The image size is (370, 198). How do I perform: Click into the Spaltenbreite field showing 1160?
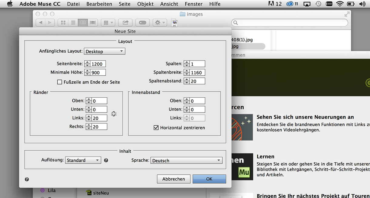pyautogui.click(x=197, y=72)
